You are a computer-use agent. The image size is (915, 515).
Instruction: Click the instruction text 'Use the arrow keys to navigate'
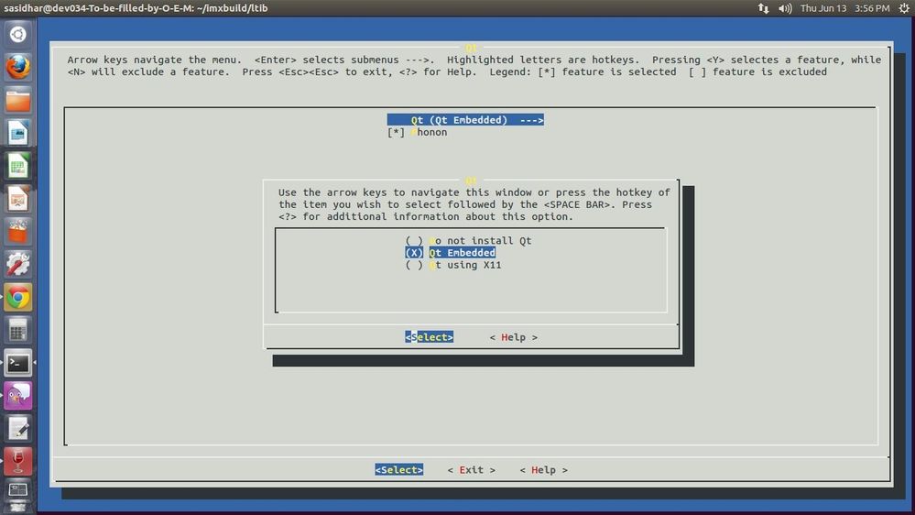click(368, 192)
